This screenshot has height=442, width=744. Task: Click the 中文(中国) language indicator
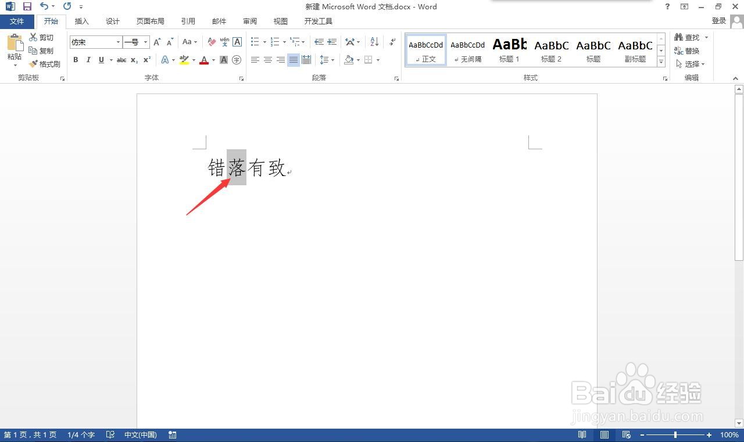coord(141,435)
